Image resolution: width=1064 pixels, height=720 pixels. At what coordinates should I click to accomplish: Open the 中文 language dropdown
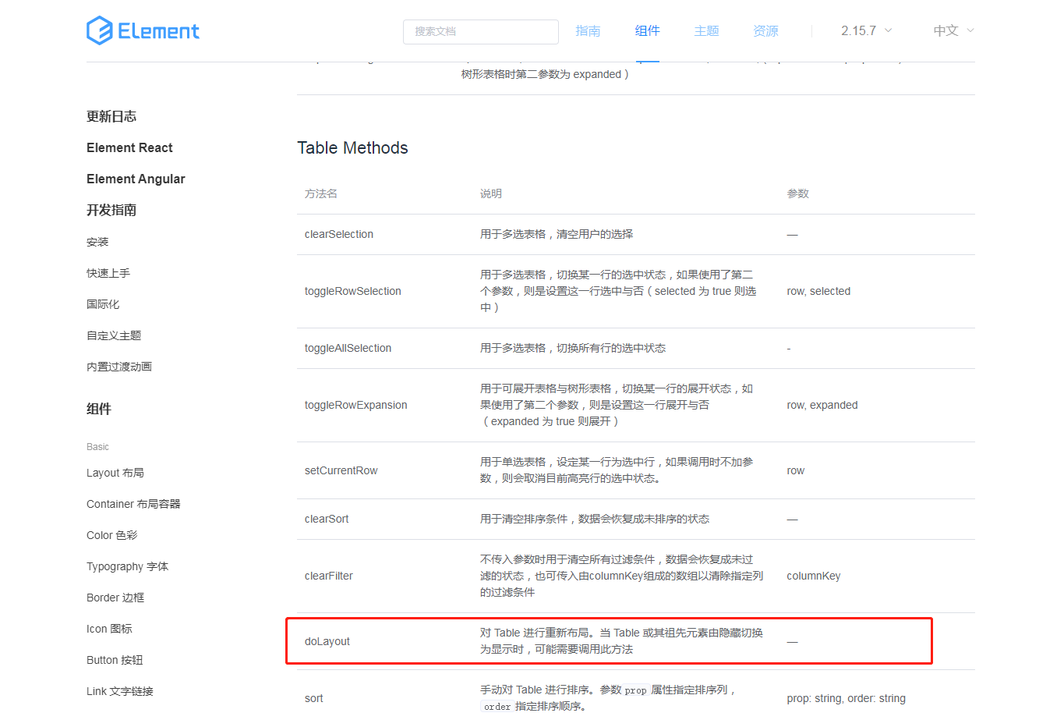(x=945, y=30)
